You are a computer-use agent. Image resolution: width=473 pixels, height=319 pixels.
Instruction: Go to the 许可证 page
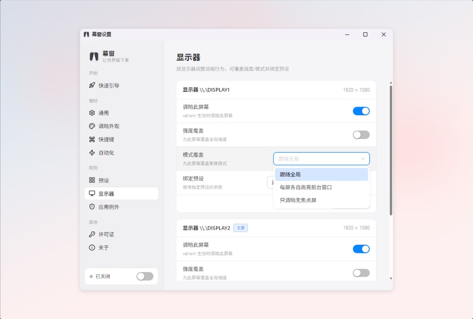click(x=121, y=234)
